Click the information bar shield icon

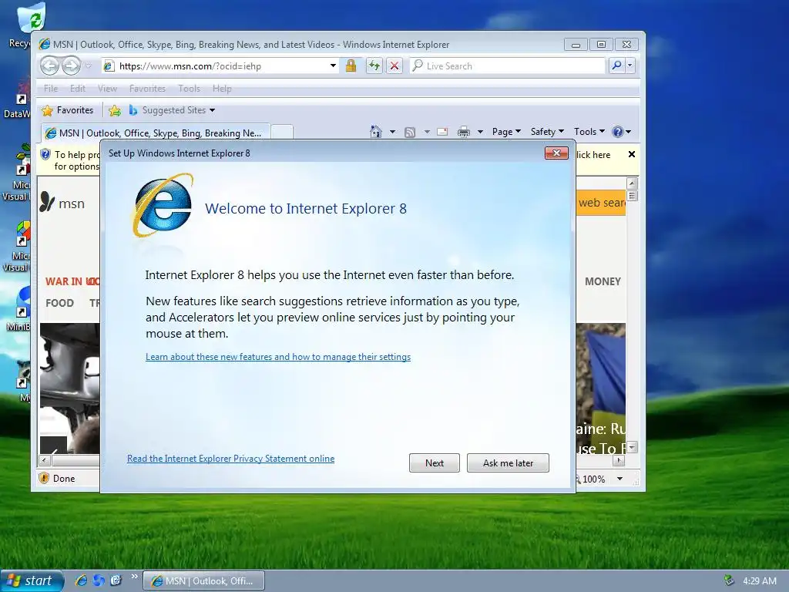pos(45,154)
